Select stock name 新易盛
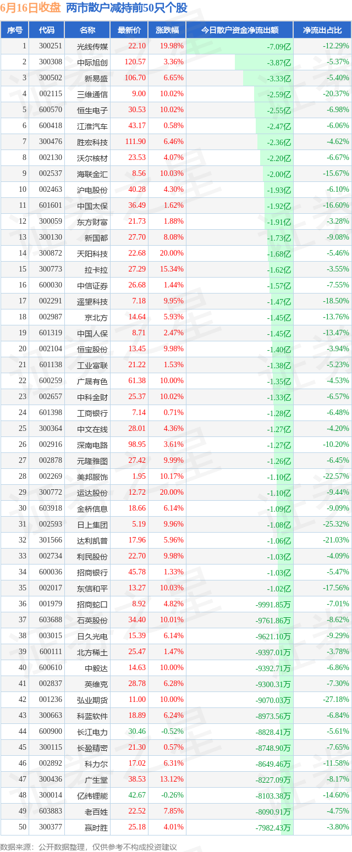352x852 pixels. click(96, 78)
